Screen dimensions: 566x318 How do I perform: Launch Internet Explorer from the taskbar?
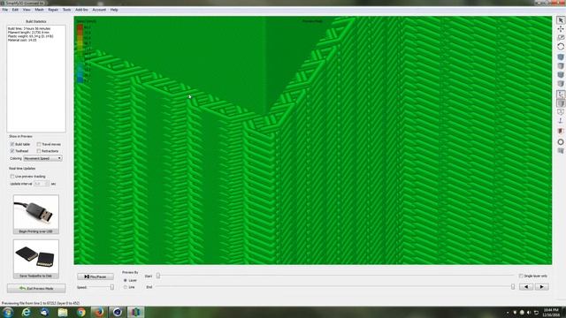(27, 312)
